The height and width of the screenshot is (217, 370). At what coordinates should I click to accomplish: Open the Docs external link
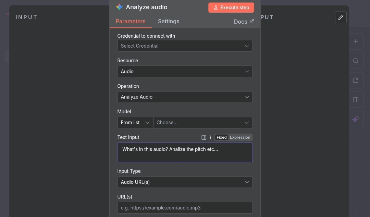point(244,22)
